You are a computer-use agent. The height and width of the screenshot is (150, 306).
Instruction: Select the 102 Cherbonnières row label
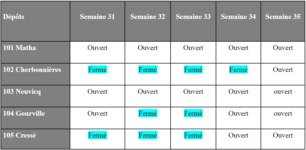point(32,70)
